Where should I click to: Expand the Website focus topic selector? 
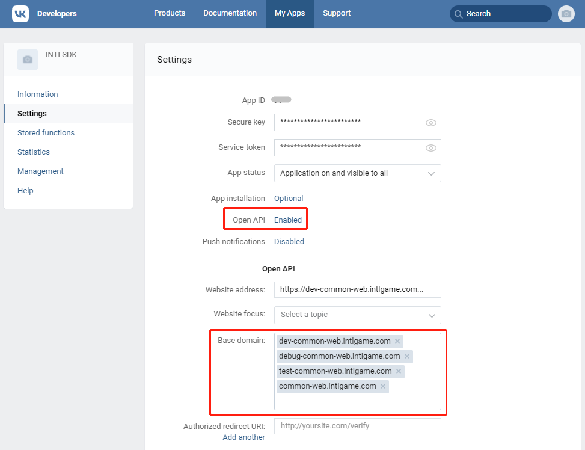pos(357,315)
